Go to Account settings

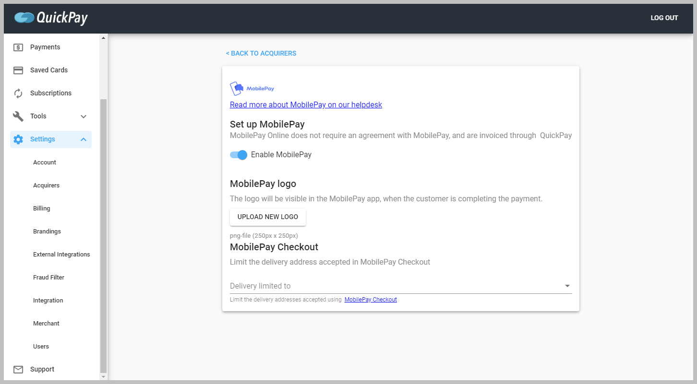pos(45,163)
